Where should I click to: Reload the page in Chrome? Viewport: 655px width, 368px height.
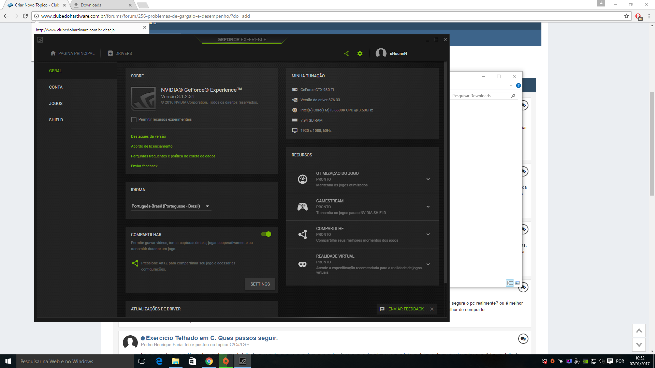pyautogui.click(x=25, y=16)
